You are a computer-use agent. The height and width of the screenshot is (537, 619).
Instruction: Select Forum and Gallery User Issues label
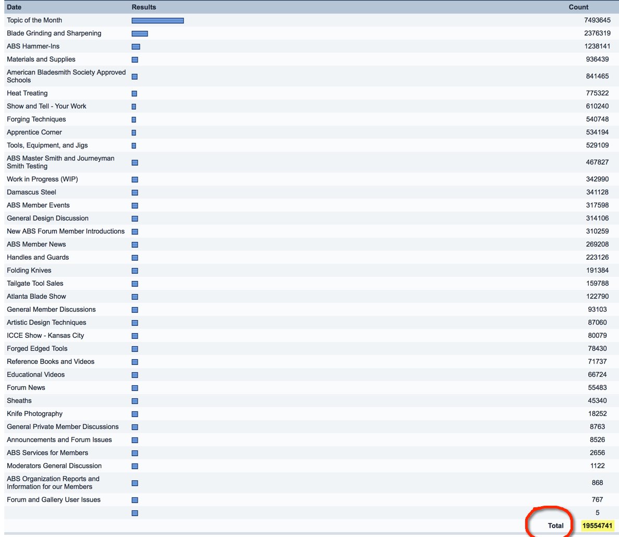click(54, 499)
